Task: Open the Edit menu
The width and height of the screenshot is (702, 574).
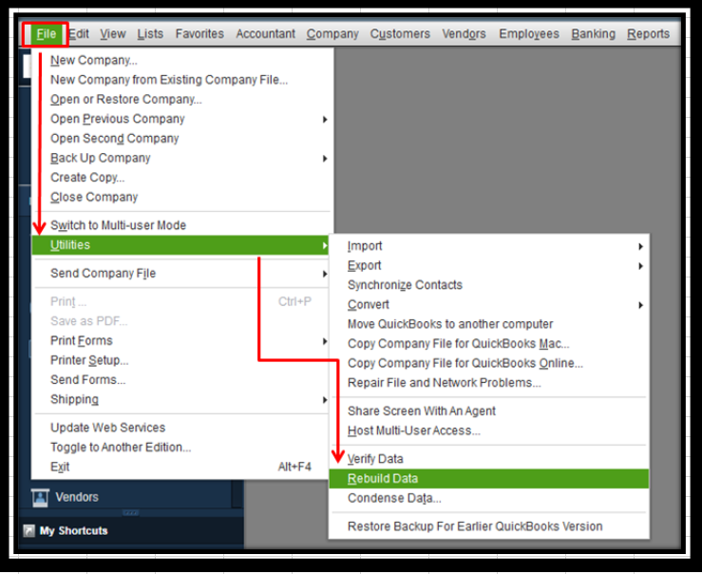Action: (x=79, y=34)
